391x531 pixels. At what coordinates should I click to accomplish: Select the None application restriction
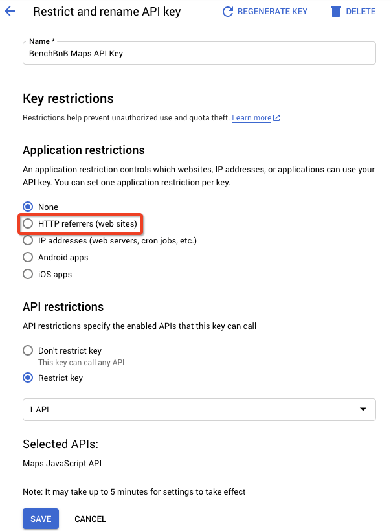[x=27, y=207]
